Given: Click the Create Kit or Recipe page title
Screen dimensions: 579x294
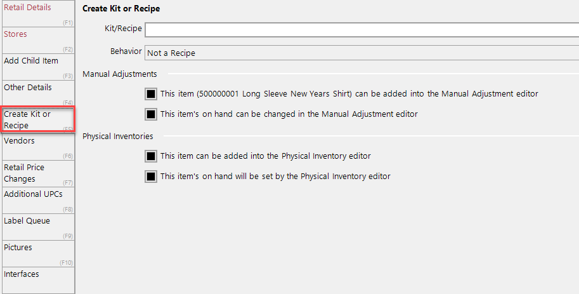Looking at the screenshot, I should click(121, 8).
